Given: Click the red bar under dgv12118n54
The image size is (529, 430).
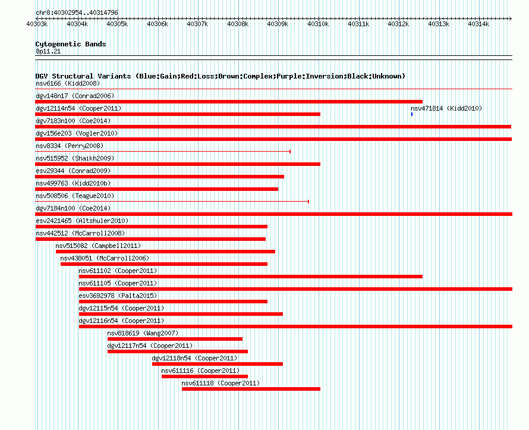Looking at the screenshot, I should 218,364.
